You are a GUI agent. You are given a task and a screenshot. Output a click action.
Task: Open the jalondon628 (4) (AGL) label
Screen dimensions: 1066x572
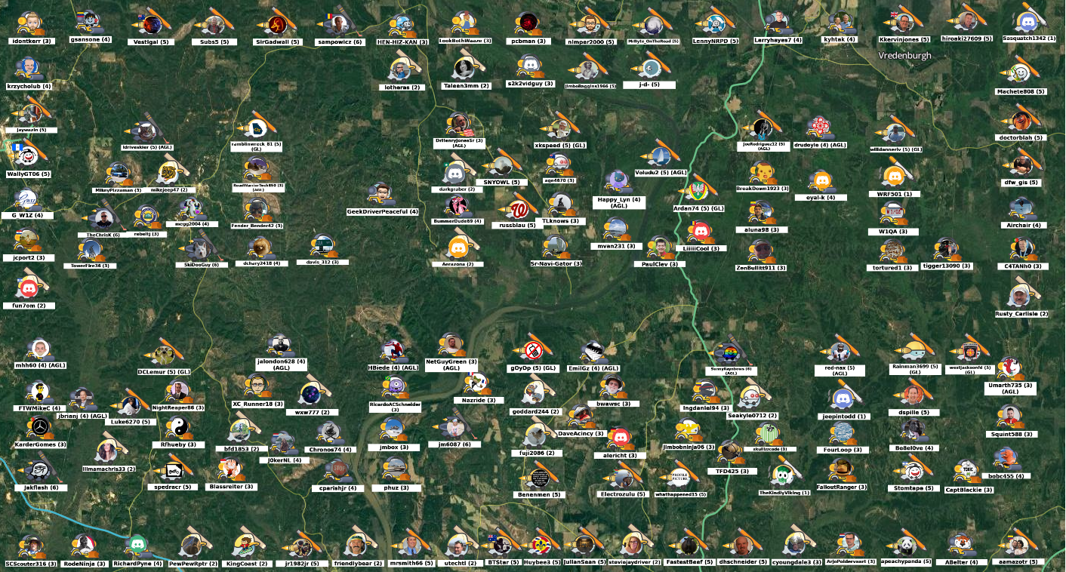[x=282, y=364]
